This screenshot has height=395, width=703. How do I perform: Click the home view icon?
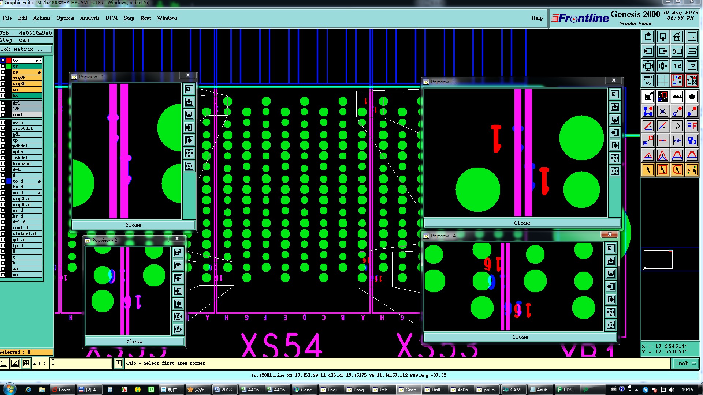(677, 37)
